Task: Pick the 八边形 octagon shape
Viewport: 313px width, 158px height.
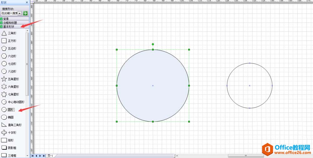Action: 9,71
